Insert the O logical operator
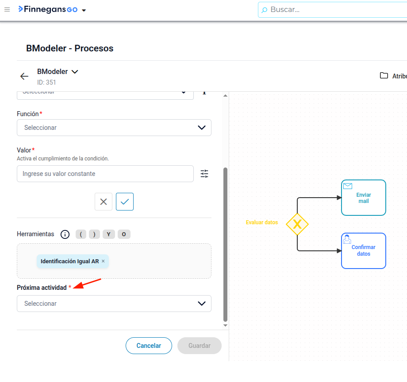Image resolution: width=407 pixels, height=382 pixels. coord(124,234)
